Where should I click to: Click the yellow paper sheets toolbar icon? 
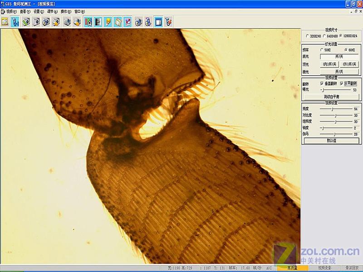(x=118, y=22)
